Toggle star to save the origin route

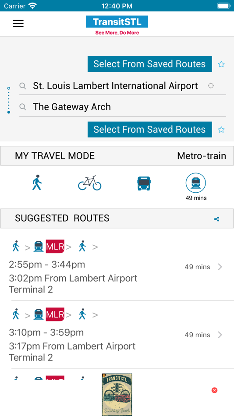click(x=221, y=64)
